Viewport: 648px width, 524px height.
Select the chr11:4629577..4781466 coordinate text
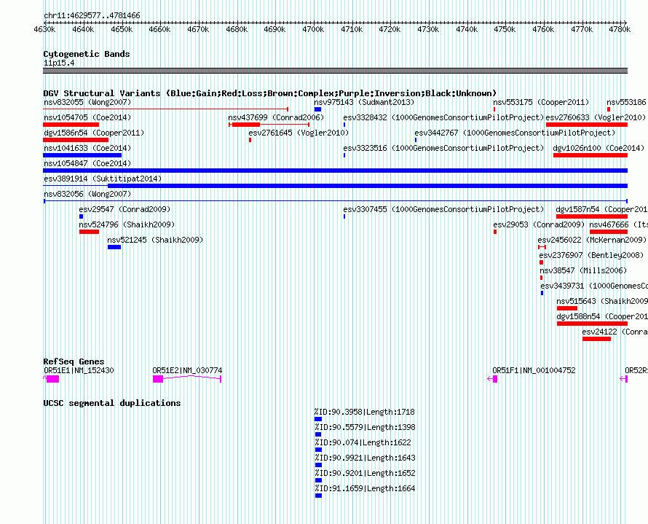point(92,15)
